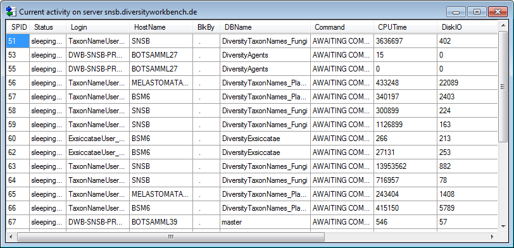Select CPUTime cell showing 13953562
The image size is (514, 248).
click(x=406, y=166)
